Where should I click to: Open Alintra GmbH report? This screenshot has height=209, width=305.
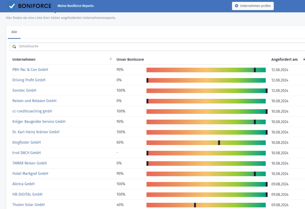[x=24, y=184]
